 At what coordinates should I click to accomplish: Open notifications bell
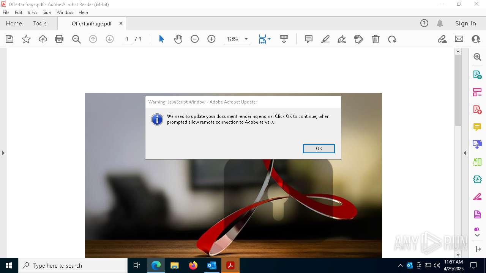click(x=440, y=23)
